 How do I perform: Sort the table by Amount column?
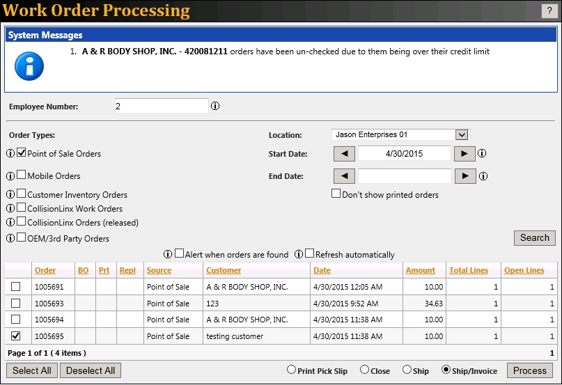click(420, 270)
